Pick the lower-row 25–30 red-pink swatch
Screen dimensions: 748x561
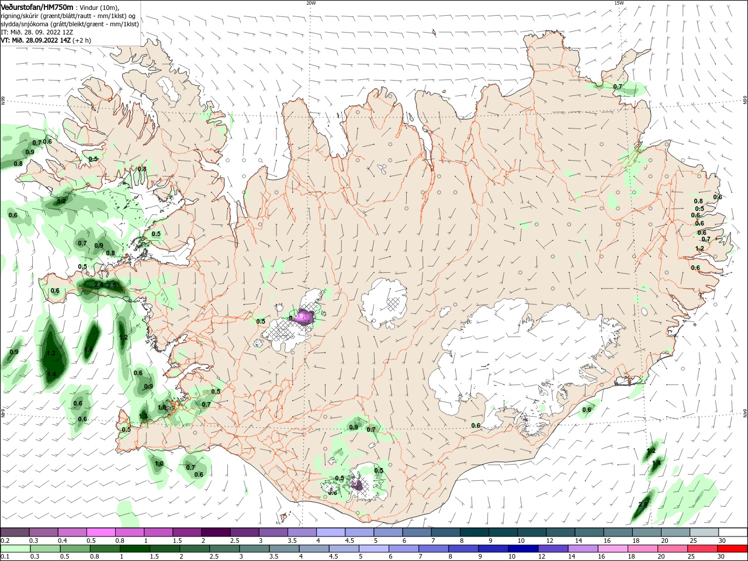click(x=702, y=549)
